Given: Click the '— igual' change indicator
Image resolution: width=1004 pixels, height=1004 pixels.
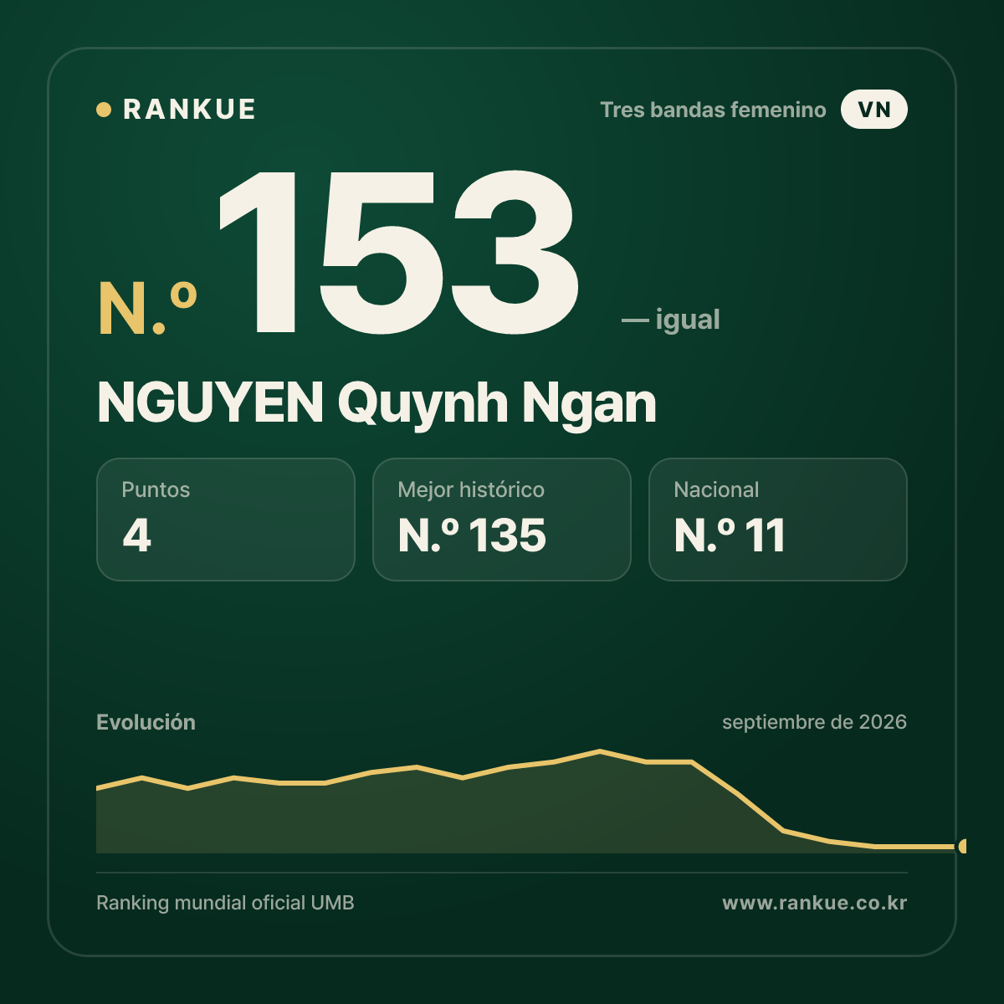Looking at the screenshot, I should pyautogui.click(x=670, y=320).
